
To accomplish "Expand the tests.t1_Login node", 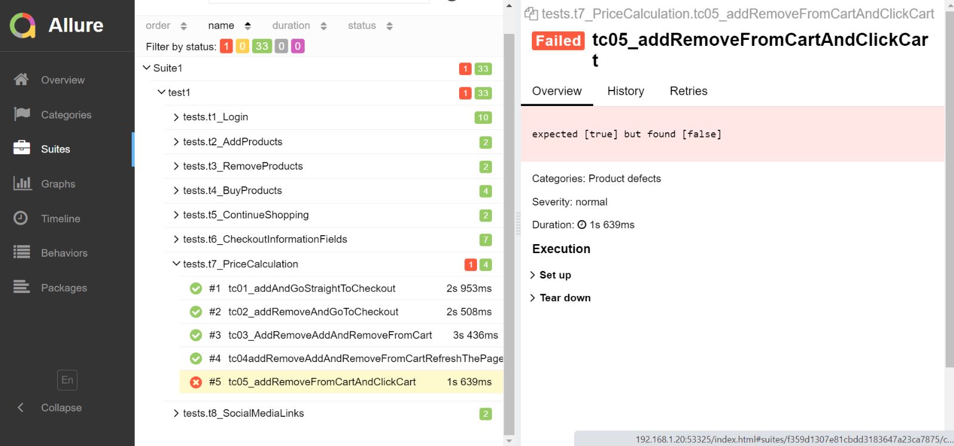I will click(x=176, y=117).
